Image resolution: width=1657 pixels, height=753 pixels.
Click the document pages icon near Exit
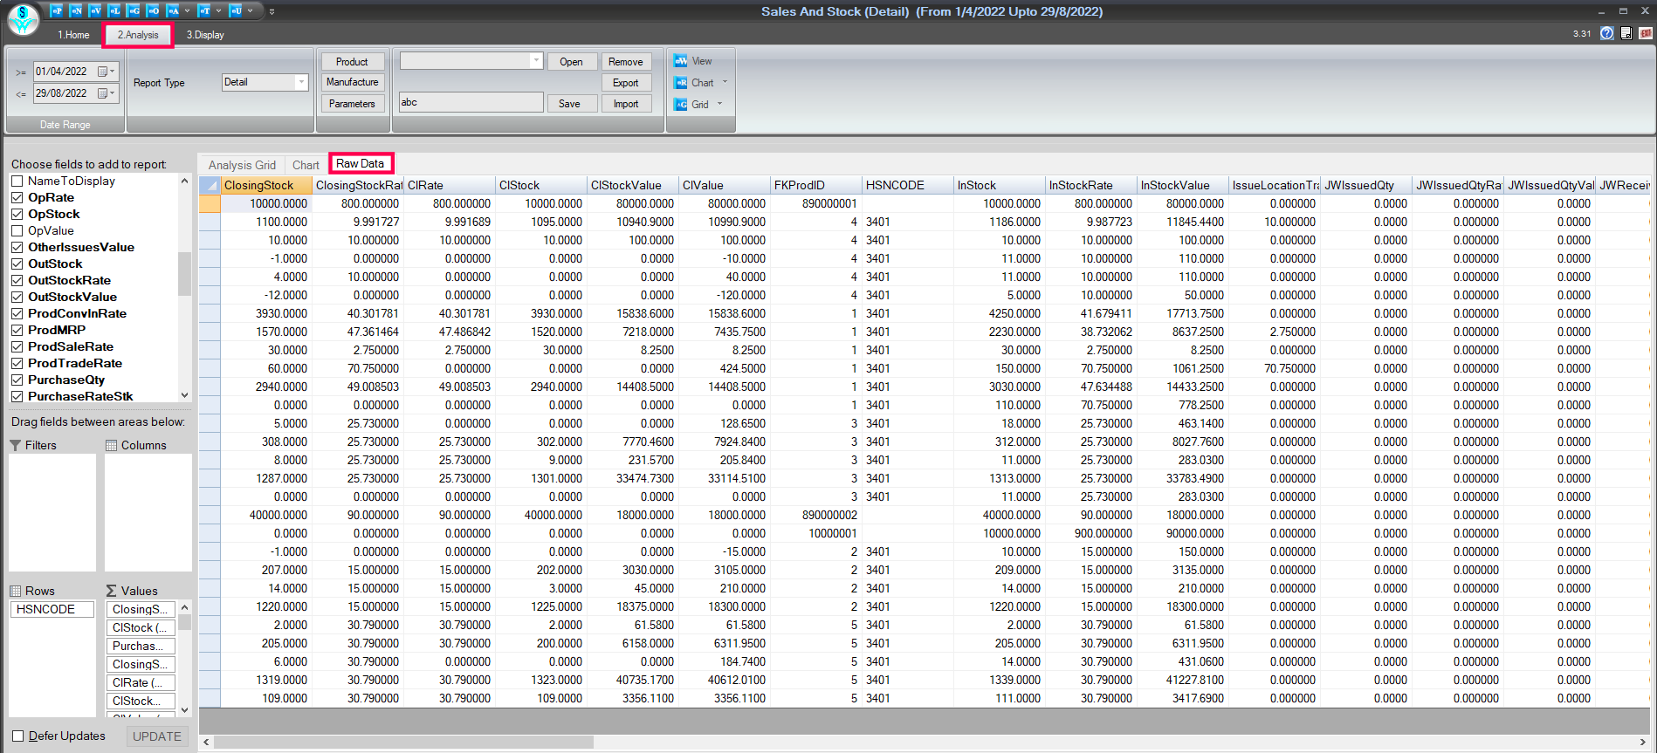click(x=1626, y=33)
